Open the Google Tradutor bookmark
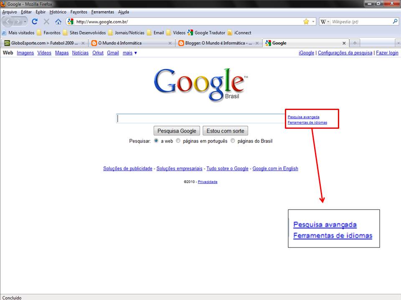The image size is (401, 300). pyautogui.click(x=206, y=32)
